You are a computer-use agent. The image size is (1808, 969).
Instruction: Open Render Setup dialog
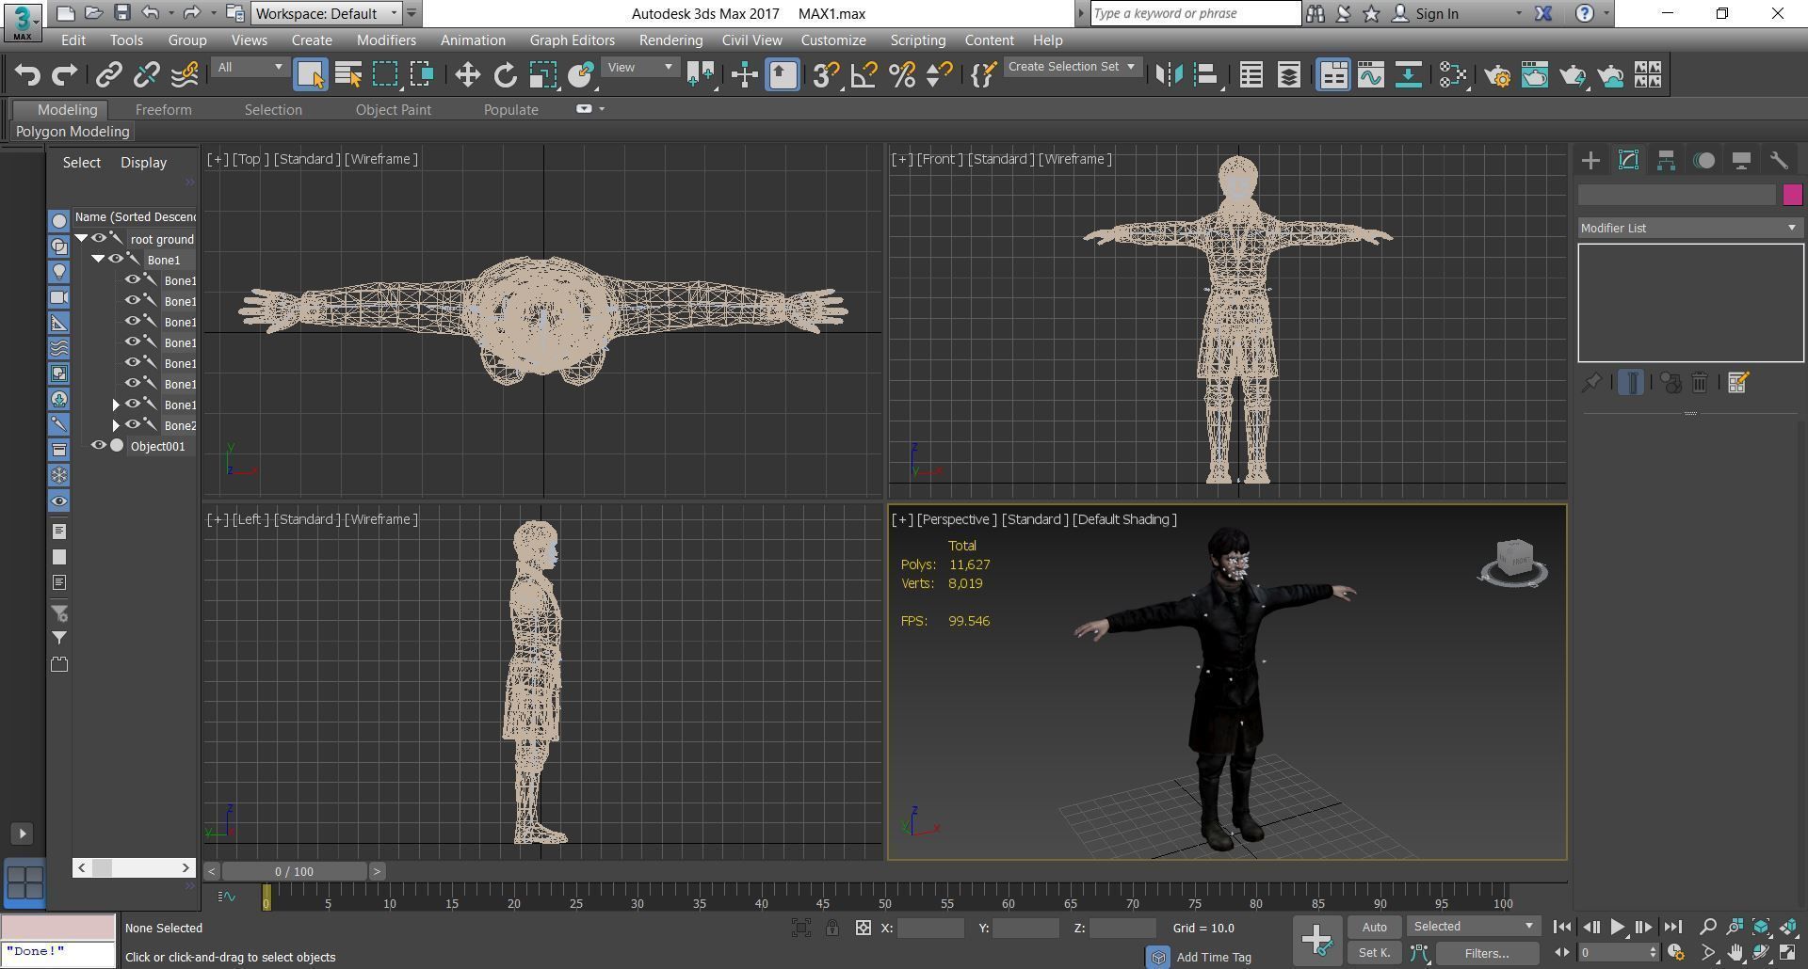[1497, 75]
